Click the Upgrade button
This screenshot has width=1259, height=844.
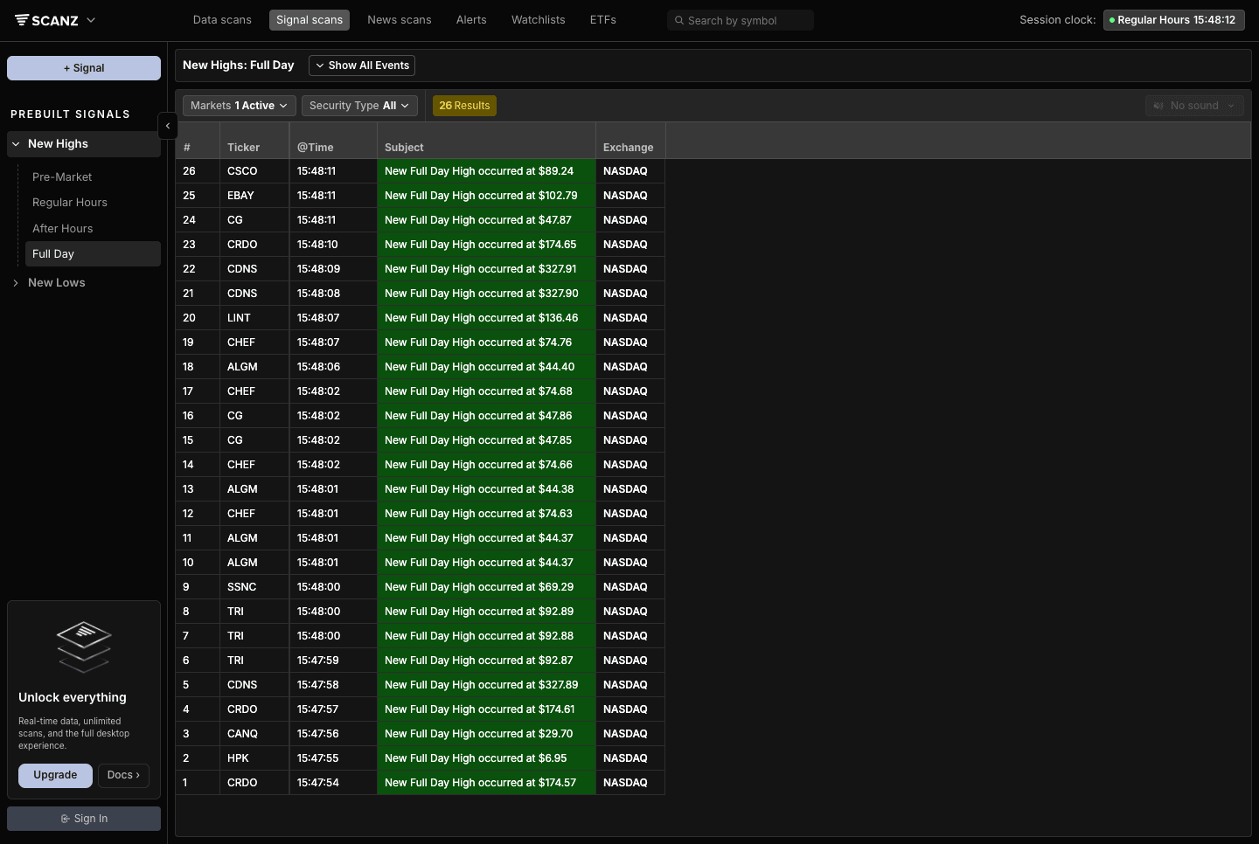coord(55,776)
